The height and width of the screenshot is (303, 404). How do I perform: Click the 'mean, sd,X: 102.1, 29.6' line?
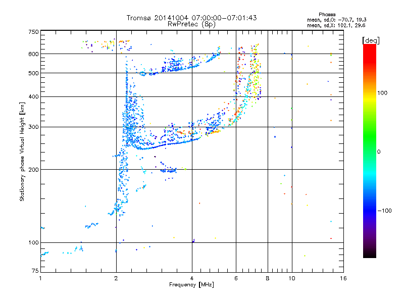pos(336,25)
